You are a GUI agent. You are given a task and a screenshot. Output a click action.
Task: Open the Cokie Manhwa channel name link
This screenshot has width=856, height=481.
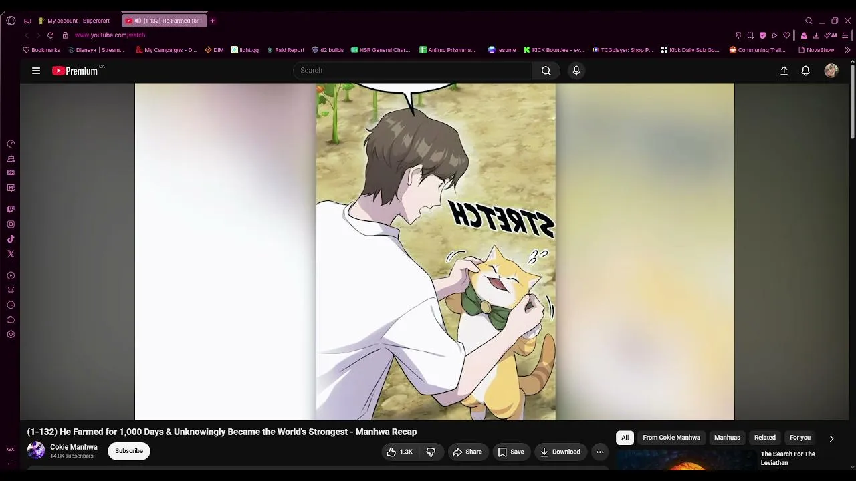74,447
